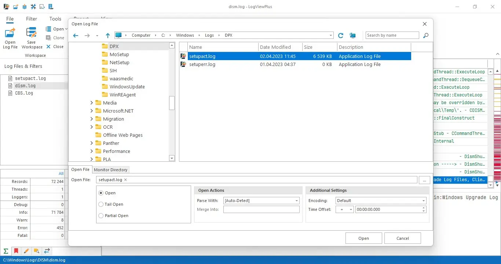Click the computer icon in the address bar

pyautogui.click(x=118, y=35)
